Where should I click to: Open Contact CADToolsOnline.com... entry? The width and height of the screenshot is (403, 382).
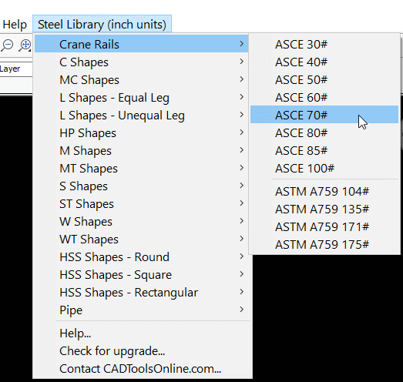click(x=141, y=368)
